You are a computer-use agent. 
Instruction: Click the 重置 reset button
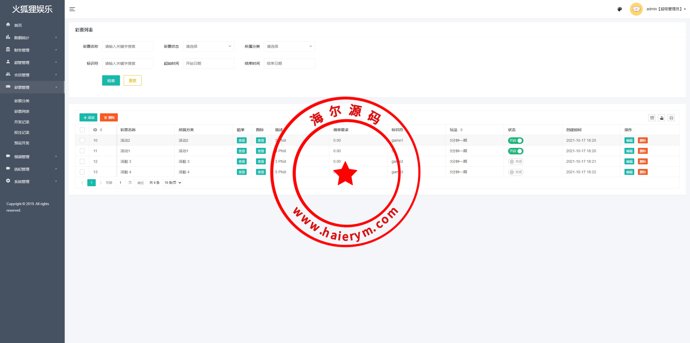(x=132, y=80)
